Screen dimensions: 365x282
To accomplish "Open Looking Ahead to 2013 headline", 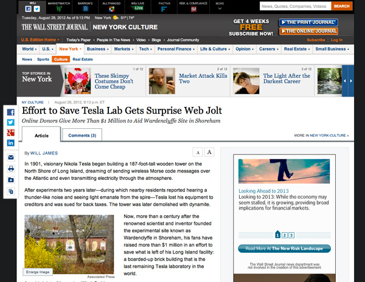I will [263, 191].
